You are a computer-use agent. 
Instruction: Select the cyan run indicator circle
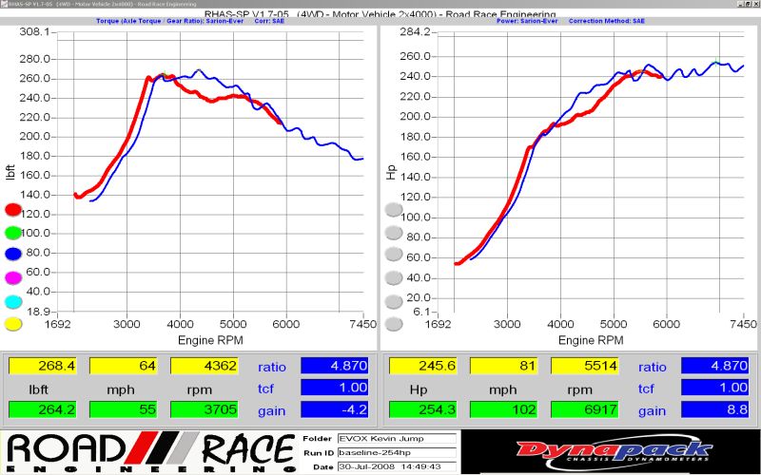tap(13, 301)
